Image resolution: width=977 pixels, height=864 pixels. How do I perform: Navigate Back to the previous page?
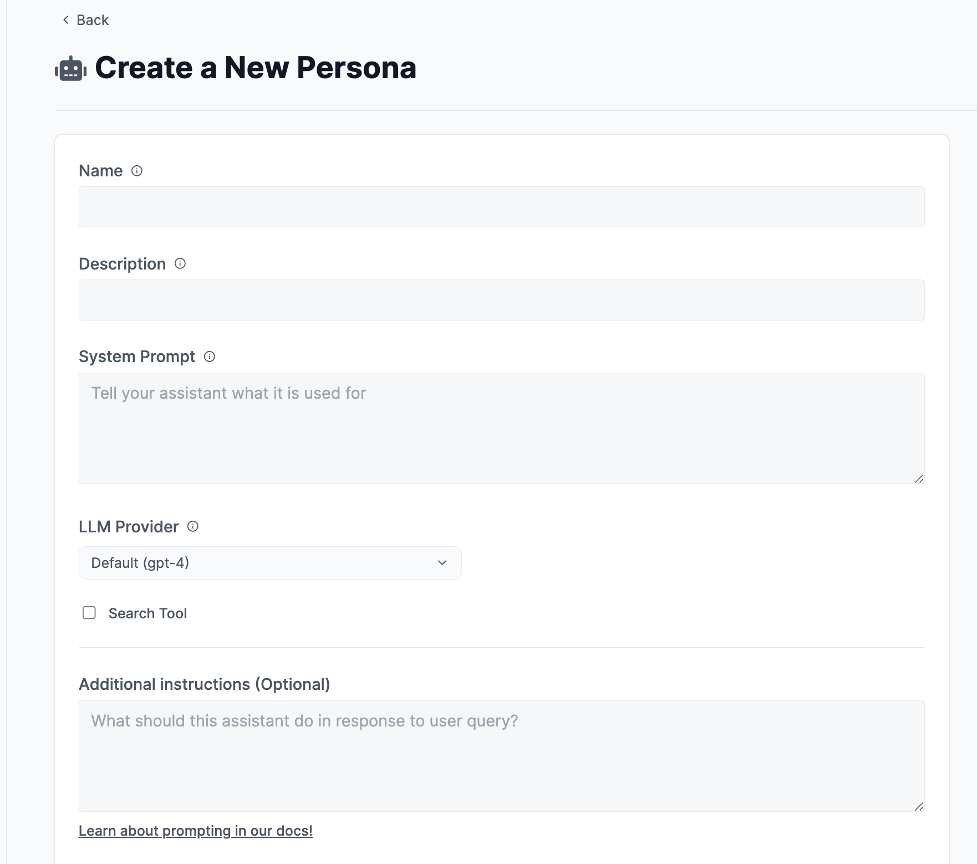(92, 20)
